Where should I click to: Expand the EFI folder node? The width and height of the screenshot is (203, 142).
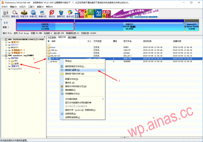pyautogui.click(x=9, y=61)
